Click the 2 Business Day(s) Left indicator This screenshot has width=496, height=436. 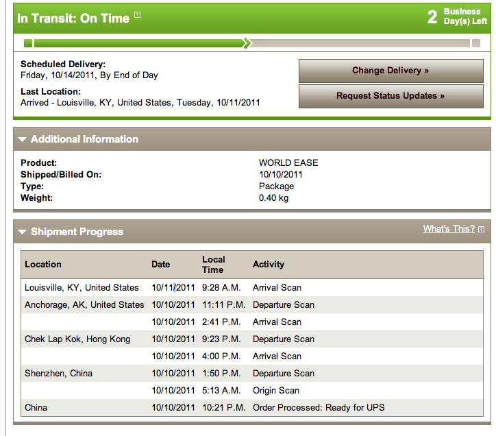[457, 16]
